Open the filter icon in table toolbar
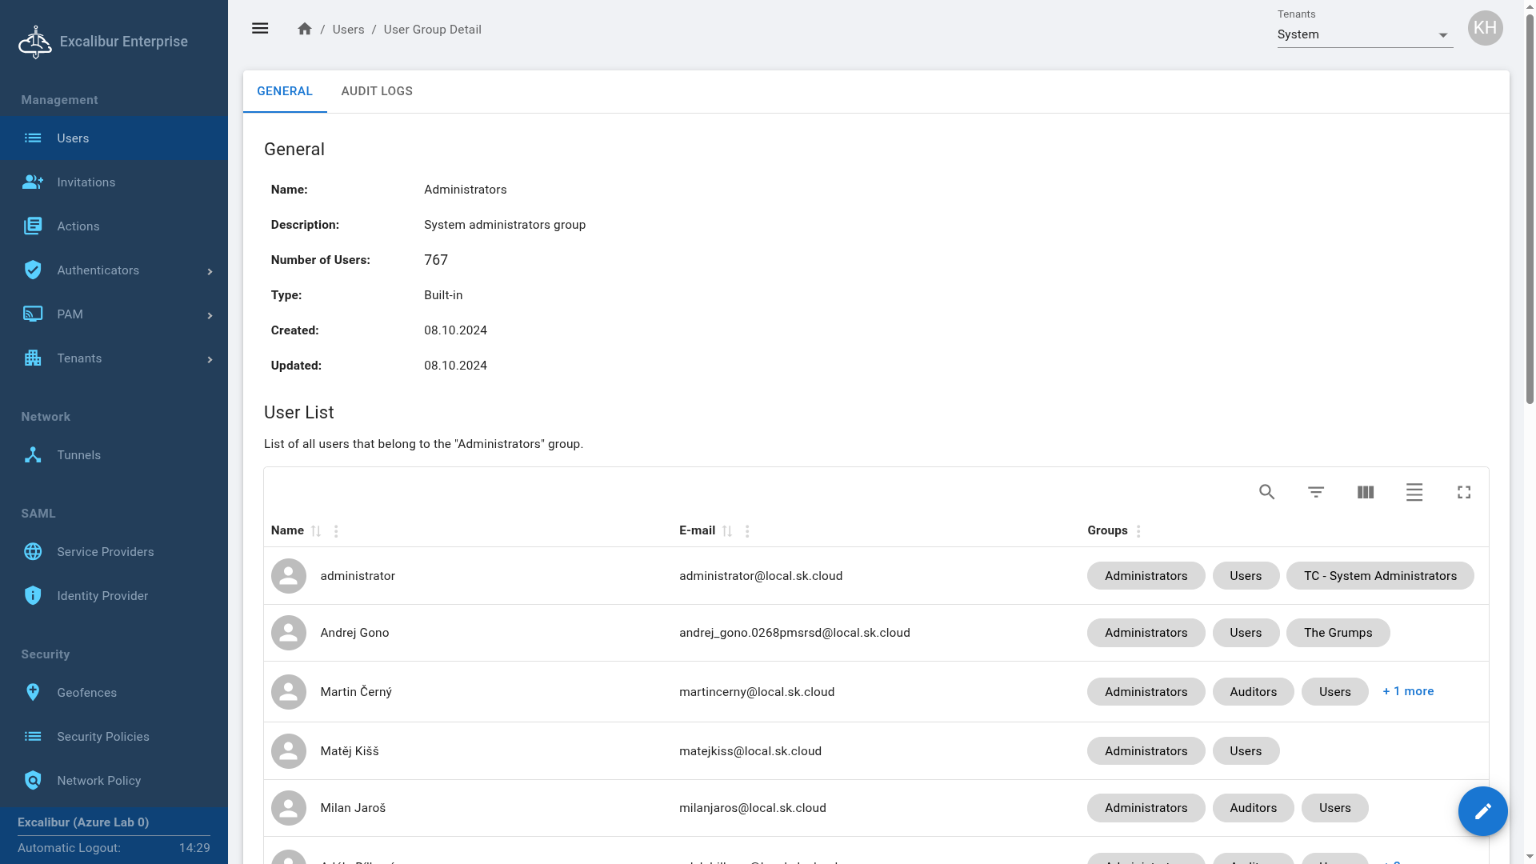 1316,492
